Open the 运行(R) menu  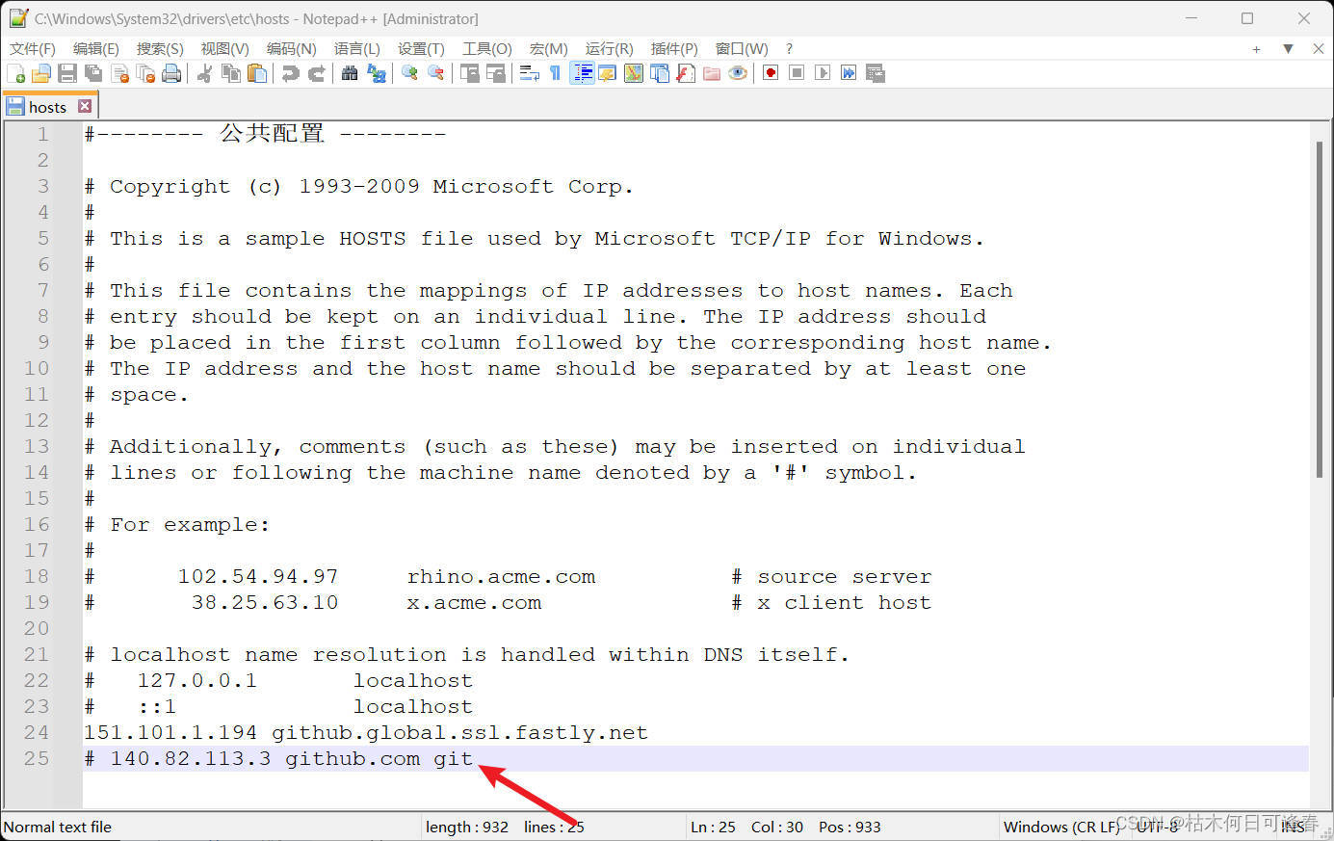[x=609, y=48]
